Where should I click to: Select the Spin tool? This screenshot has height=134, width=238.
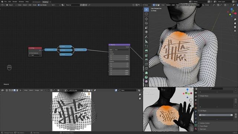(146, 77)
